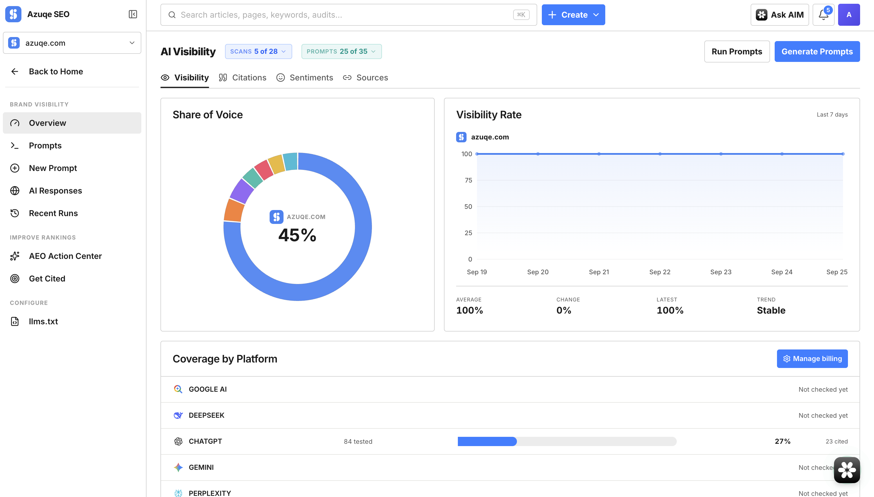Click the Overview gauge icon

pyautogui.click(x=15, y=123)
